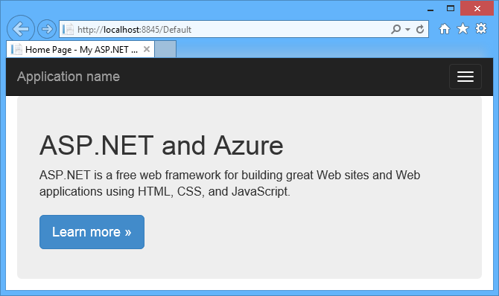
Task: Open Tools with the gear icon
Action: click(481, 28)
